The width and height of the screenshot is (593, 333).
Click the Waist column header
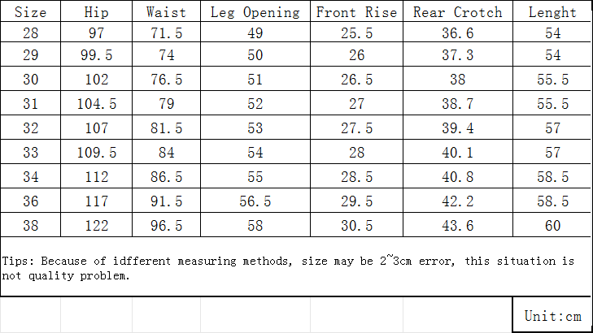coord(167,11)
